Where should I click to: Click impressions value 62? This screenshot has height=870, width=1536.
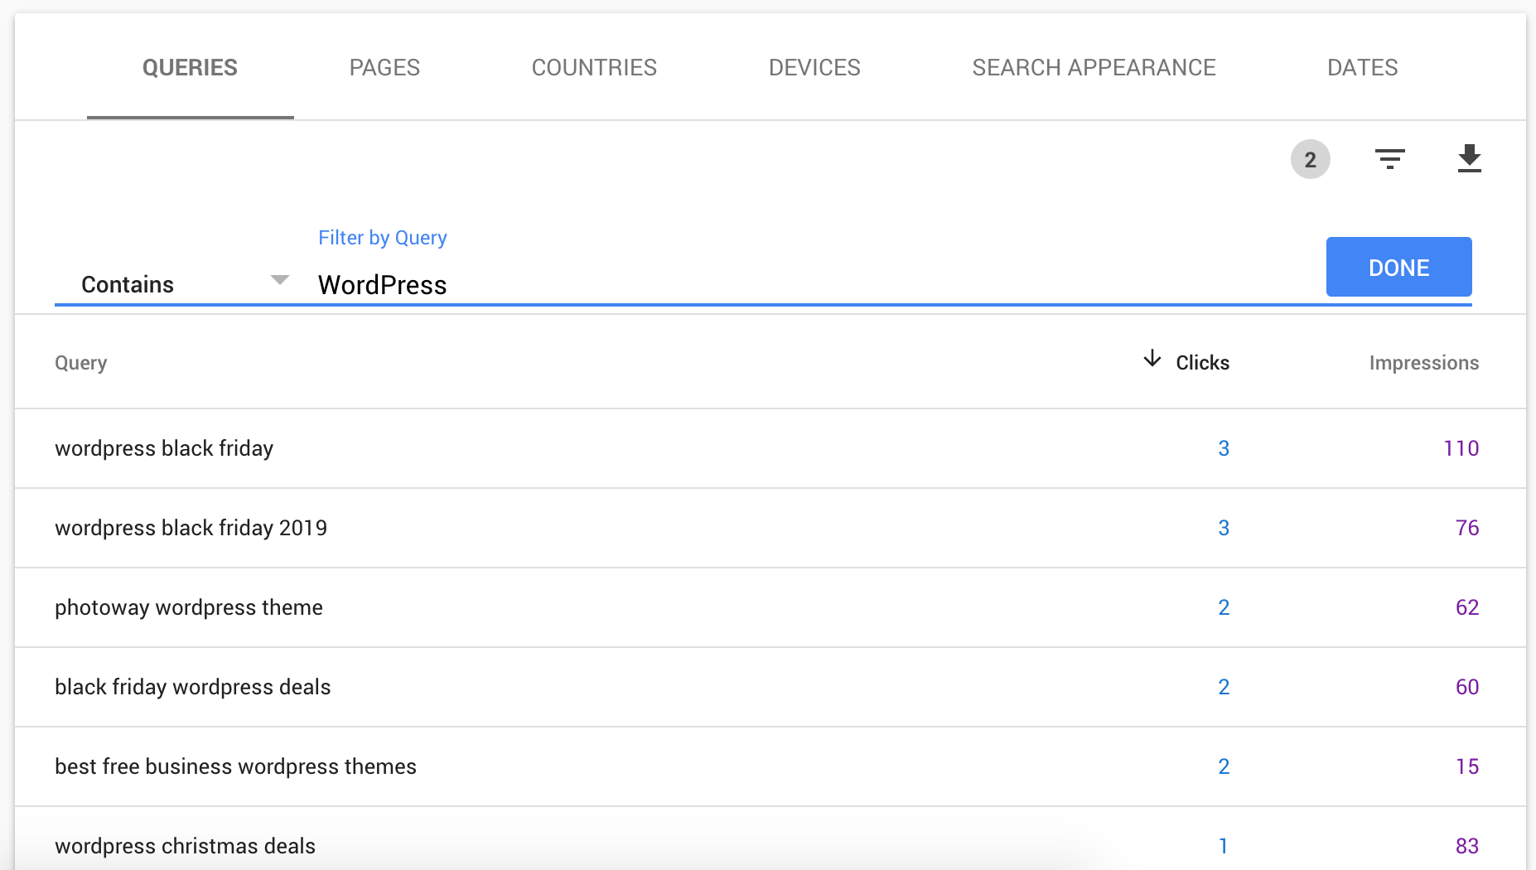click(x=1467, y=607)
